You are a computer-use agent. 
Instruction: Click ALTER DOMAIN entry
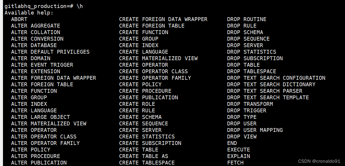pyautogui.click(x=31, y=58)
